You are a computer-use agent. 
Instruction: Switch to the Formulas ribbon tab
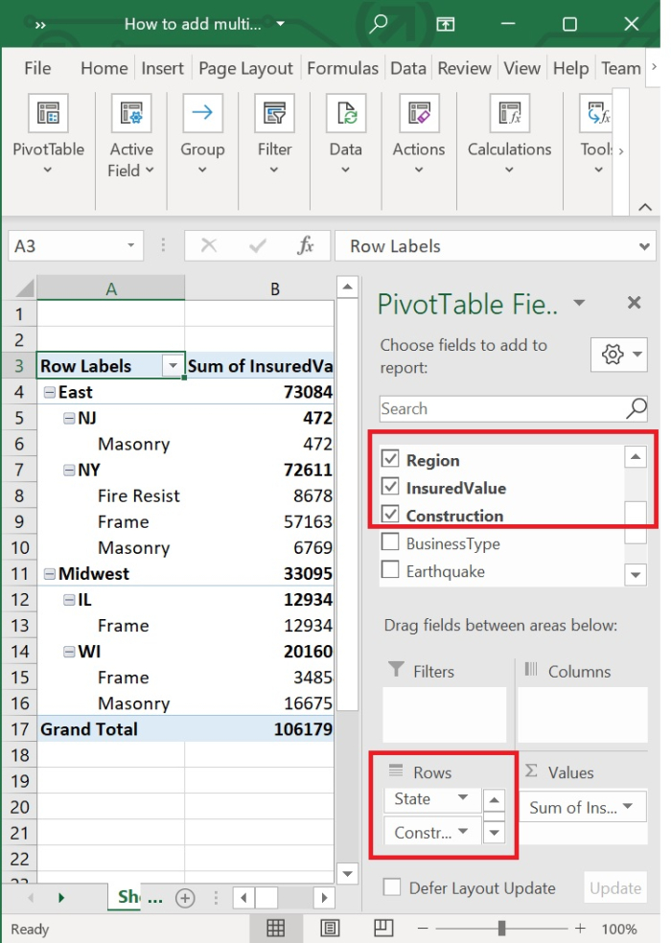pos(342,68)
